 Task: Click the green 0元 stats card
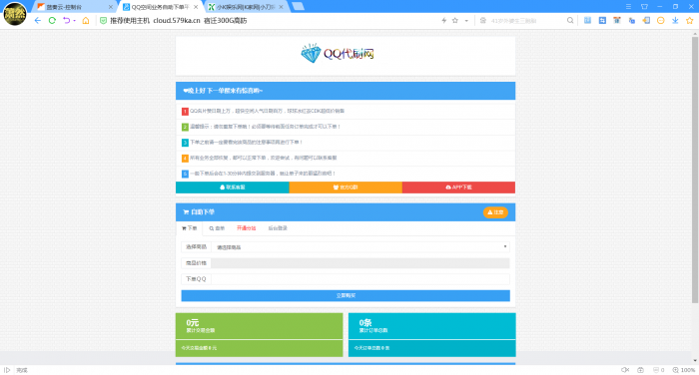point(259,335)
